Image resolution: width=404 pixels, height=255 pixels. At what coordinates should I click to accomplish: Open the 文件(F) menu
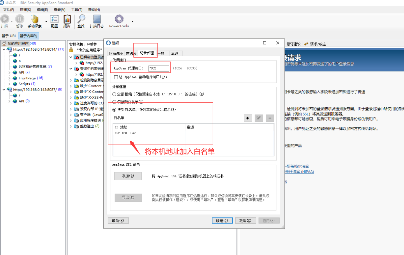coord(8,10)
